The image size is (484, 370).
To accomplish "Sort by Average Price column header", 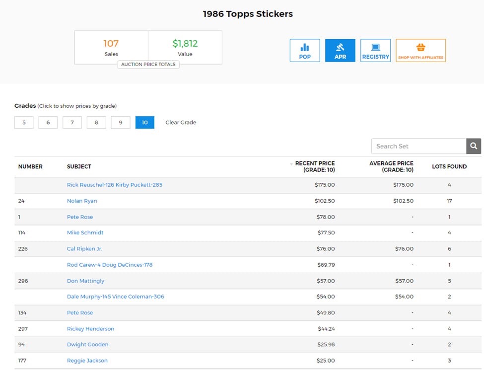I will click(x=391, y=166).
